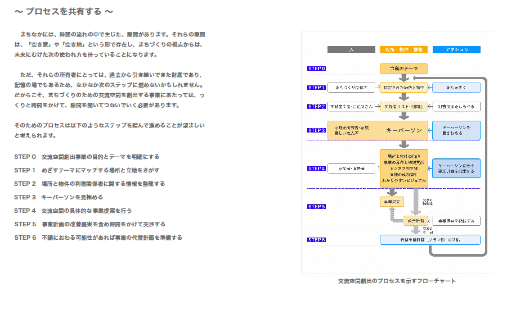Click the STEP 5 flowchart badge
This screenshot has height=310, width=516.
316,207
